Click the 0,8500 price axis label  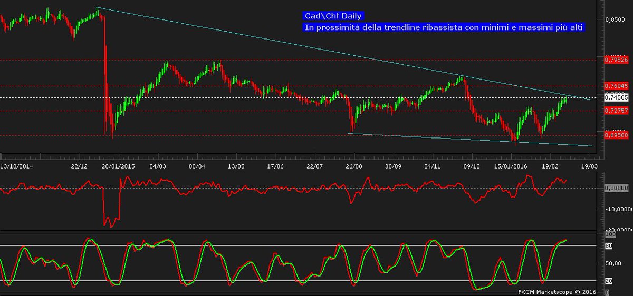pyautogui.click(x=615, y=19)
